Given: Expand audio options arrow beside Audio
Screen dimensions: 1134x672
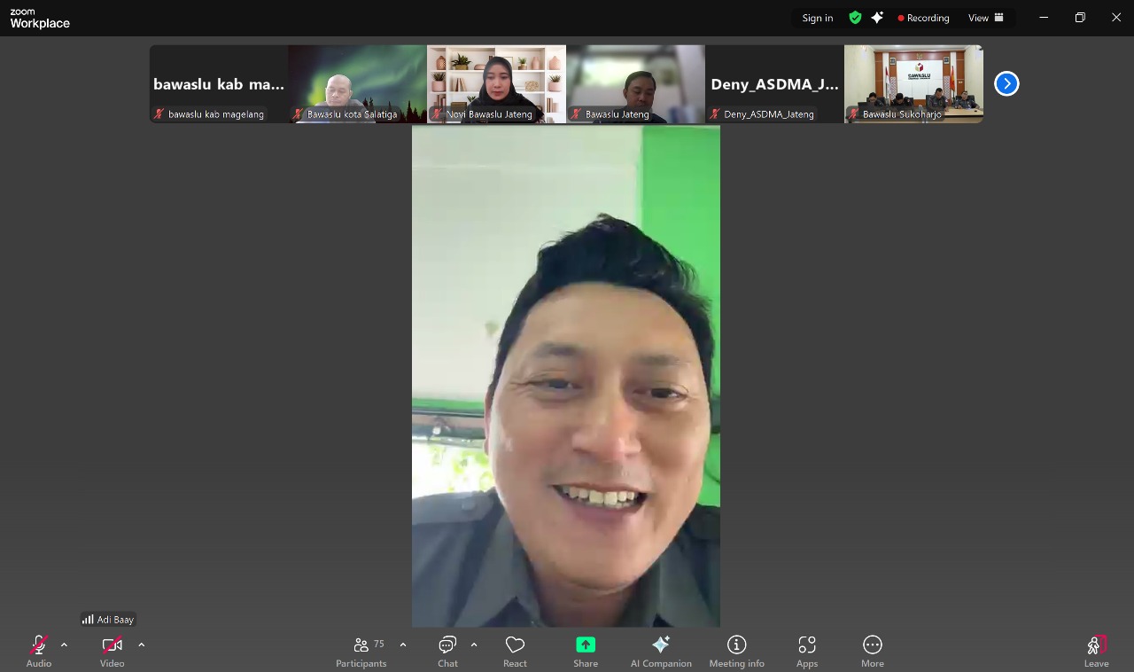Looking at the screenshot, I should click(64, 645).
